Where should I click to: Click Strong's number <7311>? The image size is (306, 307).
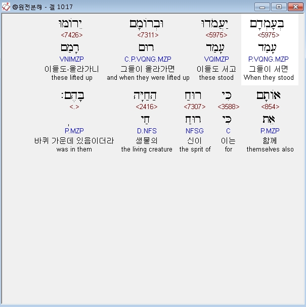(148, 35)
